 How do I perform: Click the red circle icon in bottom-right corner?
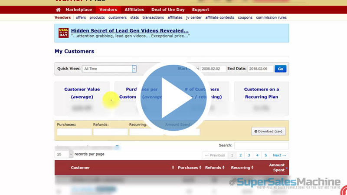click(x=343, y=191)
